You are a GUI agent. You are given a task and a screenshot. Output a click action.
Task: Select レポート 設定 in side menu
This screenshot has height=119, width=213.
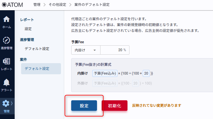[28, 29]
